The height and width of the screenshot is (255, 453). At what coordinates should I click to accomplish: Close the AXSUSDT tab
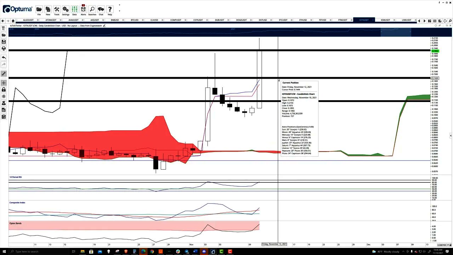point(104,20)
